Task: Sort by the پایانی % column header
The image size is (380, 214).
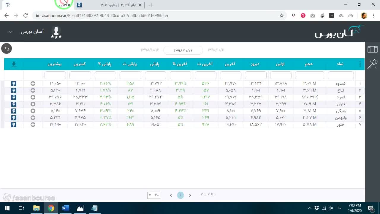Action: 104,64
